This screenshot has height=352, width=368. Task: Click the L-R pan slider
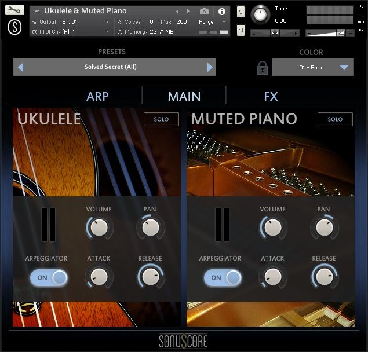tap(275, 33)
